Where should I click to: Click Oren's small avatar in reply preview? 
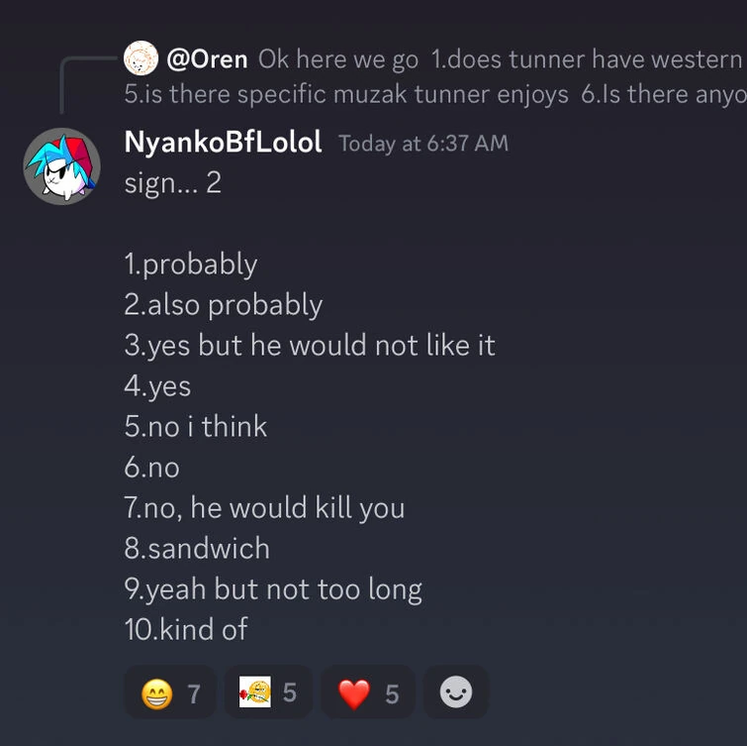click(x=141, y=58)
